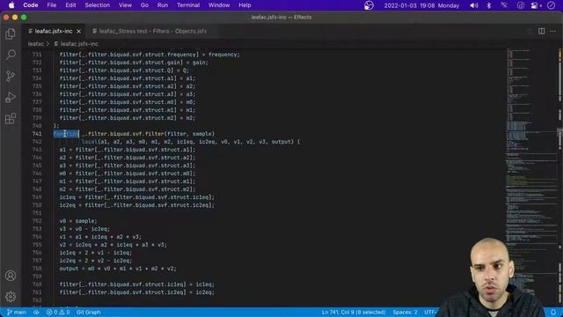Screen dimensions: 563x317
Task: Click the Ln 741, Col 9 indicator
Action: [x=354, y=312]
